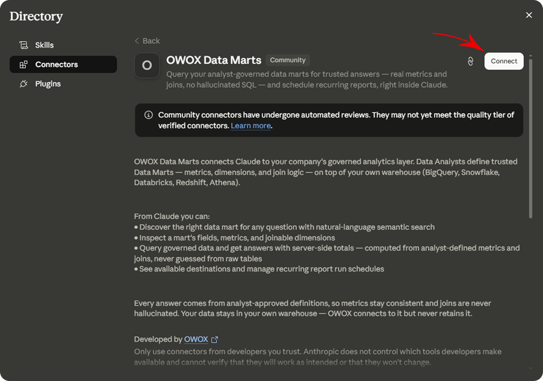Click the Plugins plug icon
The height and width of the screenshot is (381, 543).
pyautogui.click(x=23, y=84)
